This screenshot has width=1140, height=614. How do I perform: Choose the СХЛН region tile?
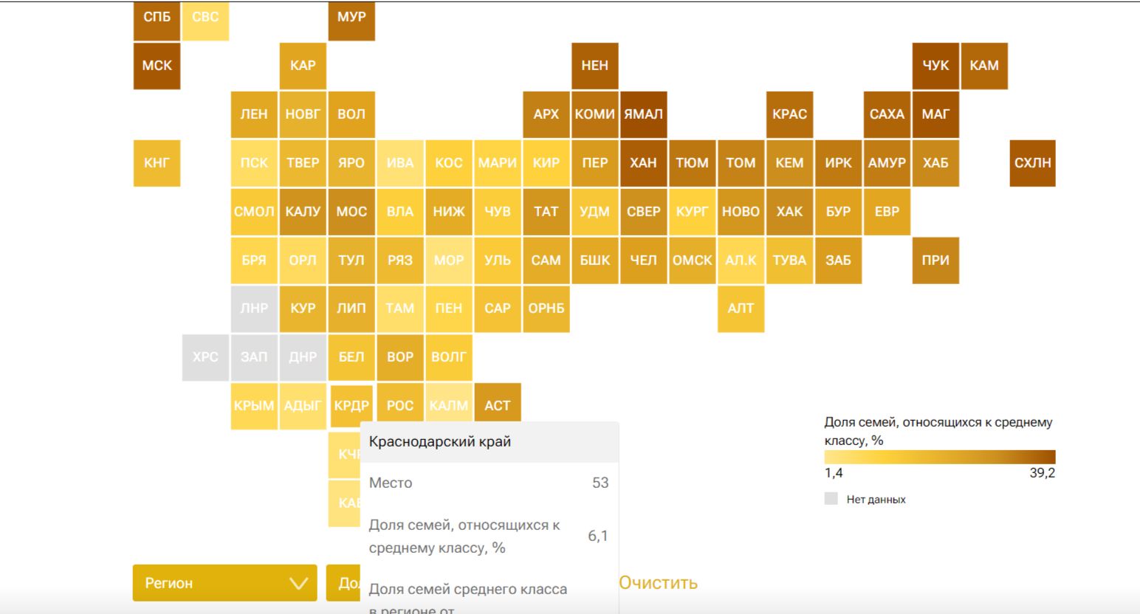tap(1032, 163)
